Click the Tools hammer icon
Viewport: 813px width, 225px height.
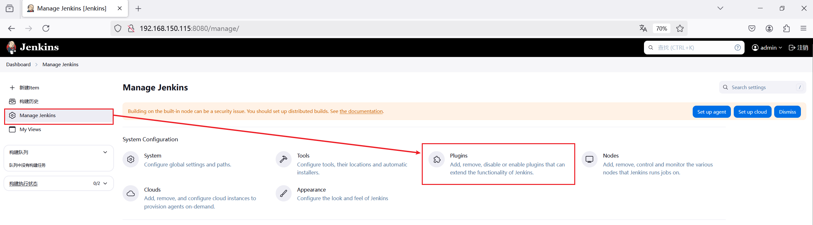pyautogui.click(x=284, y=159)
